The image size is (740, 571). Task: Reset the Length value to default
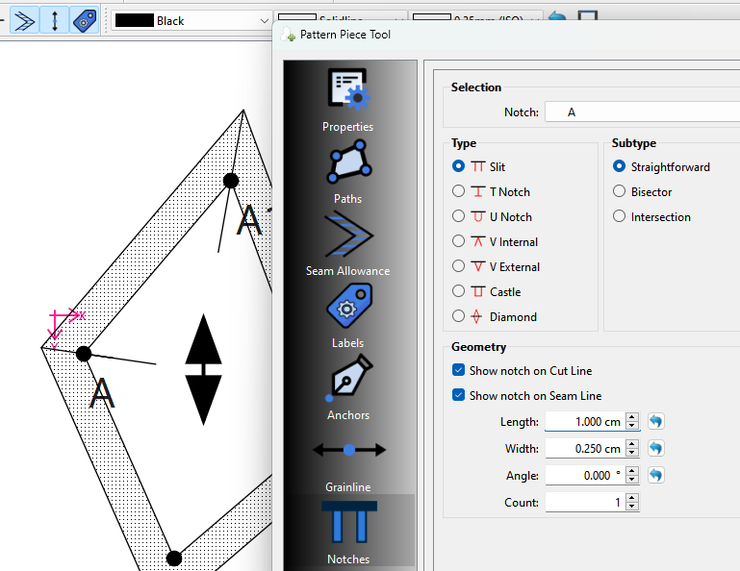click(x=655, y=422)
